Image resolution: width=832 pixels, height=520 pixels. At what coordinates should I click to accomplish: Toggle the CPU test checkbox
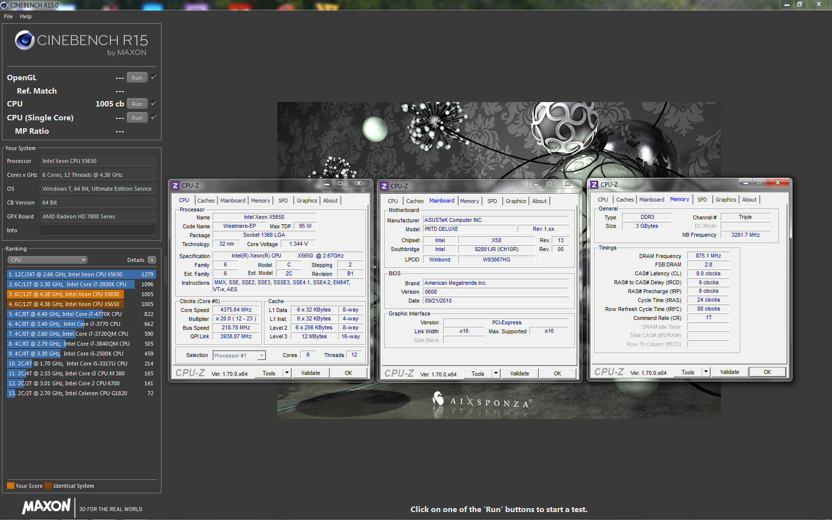pos(154,103)
